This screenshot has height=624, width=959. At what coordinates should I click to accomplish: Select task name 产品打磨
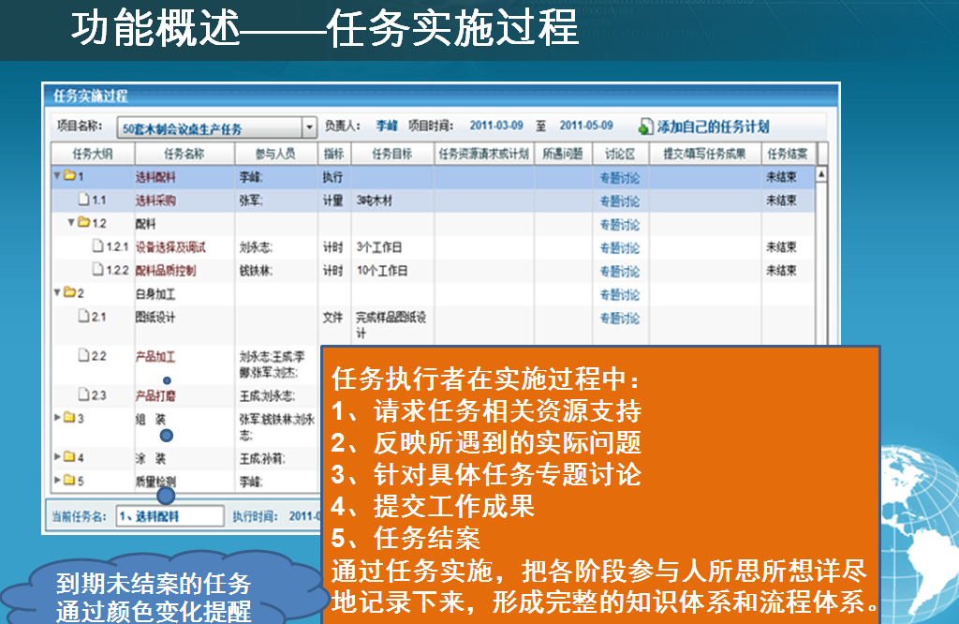[155, 395]
